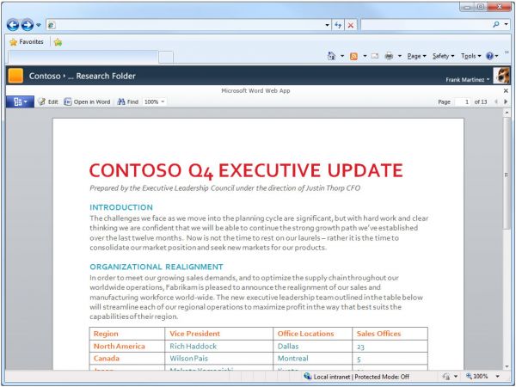Expand the address bar history dropdown

(327, 25)
